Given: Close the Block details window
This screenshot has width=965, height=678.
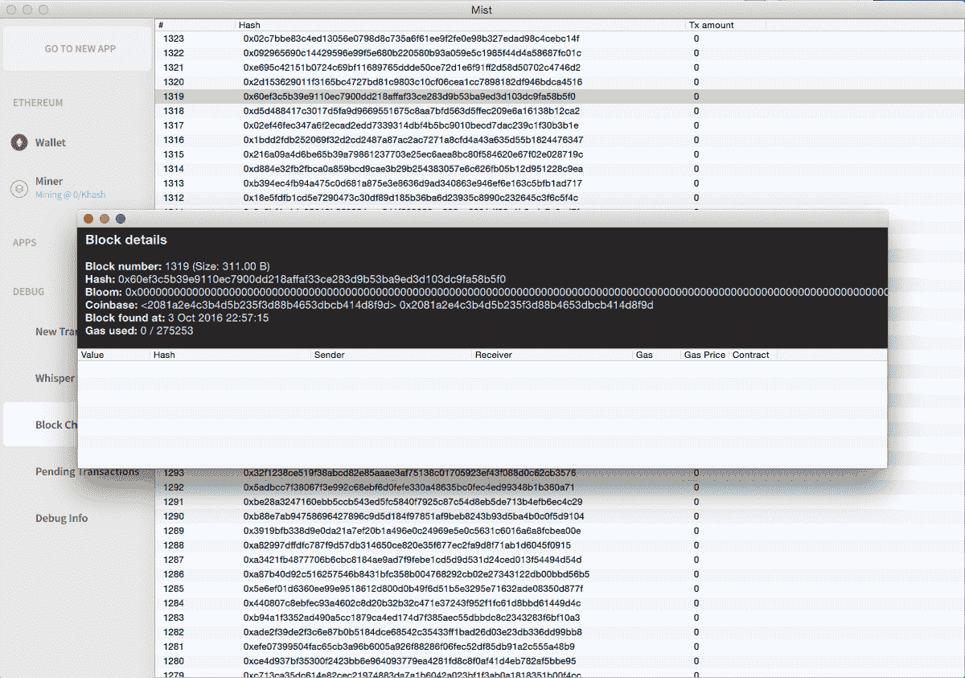Looking at the screenshot, I should (88, 219).
